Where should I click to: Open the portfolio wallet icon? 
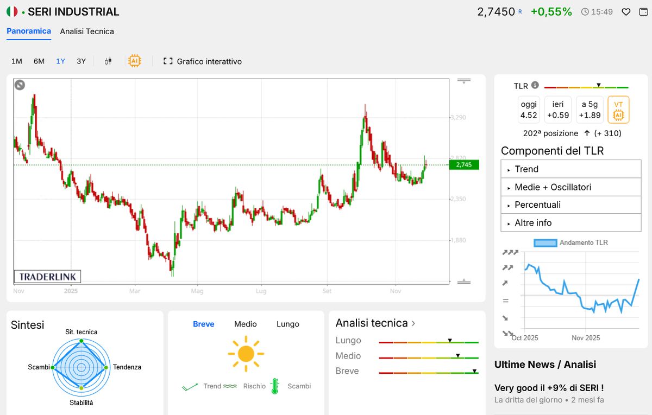click(x=644, y=11)
